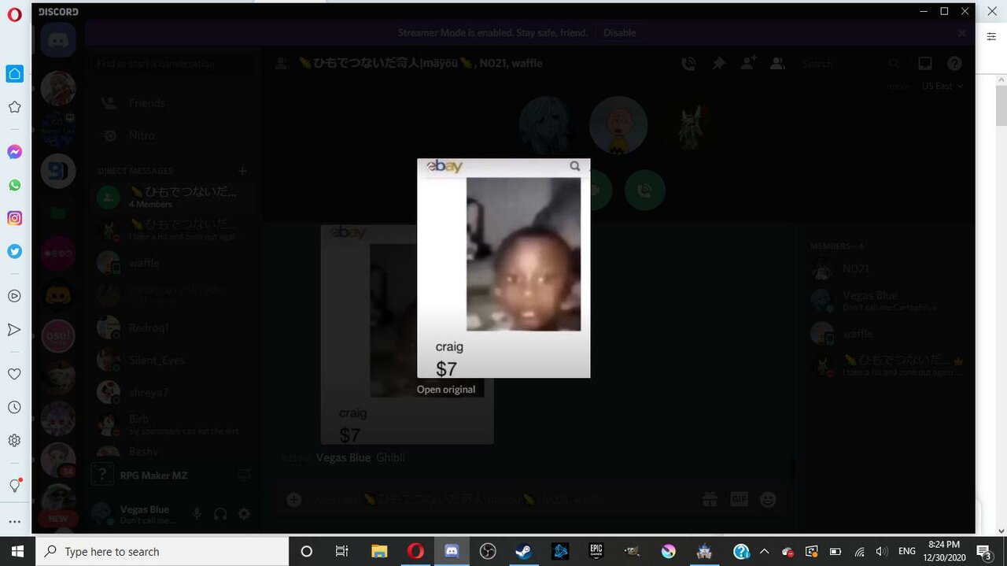This screenshot has height=566, width=1007.
Task: Open the Discord help icon
Action: [x=954, y=64]
